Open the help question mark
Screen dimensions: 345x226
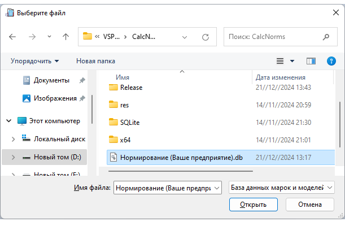point(331,60)
